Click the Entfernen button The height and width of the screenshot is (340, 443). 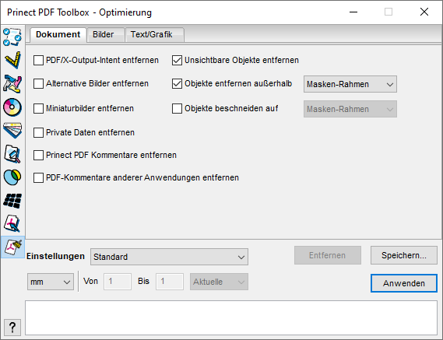328,255
